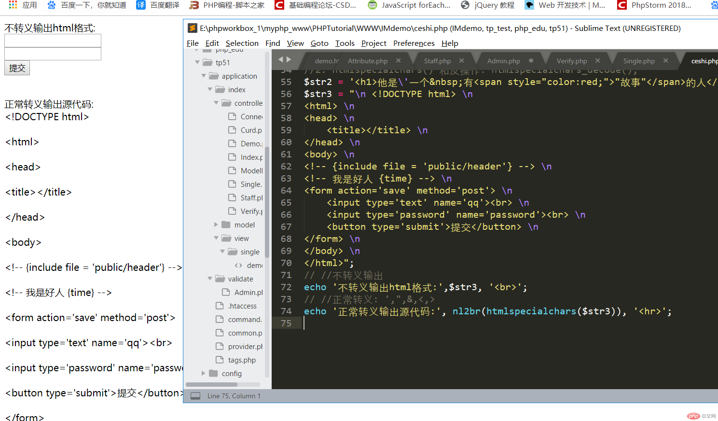Open Curd.php in sidebar
The height and width of the screenshot is (421, 718).
point(251,130)
